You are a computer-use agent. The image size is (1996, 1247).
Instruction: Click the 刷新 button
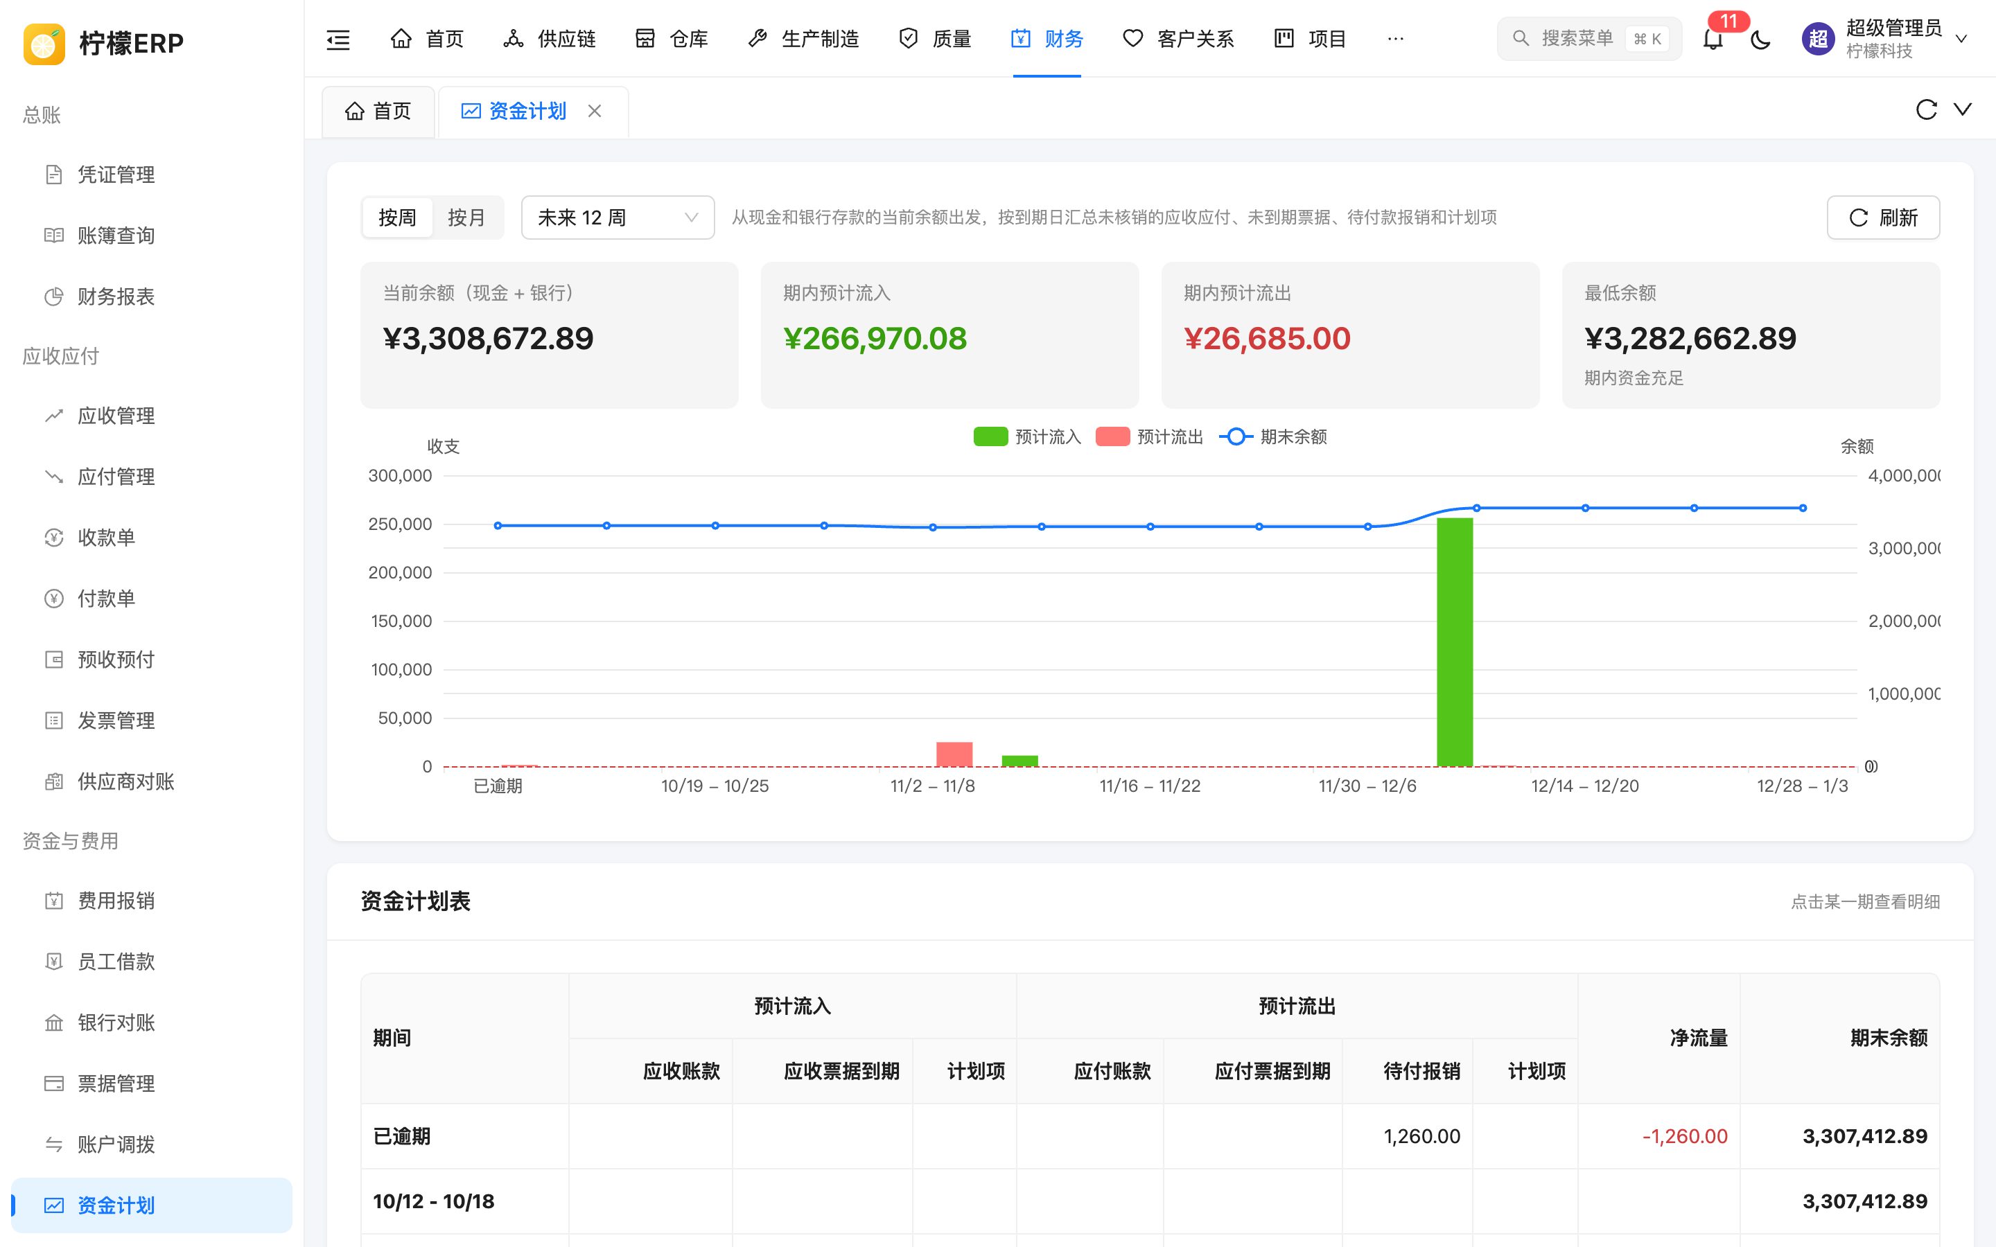tap(1883, 218)
